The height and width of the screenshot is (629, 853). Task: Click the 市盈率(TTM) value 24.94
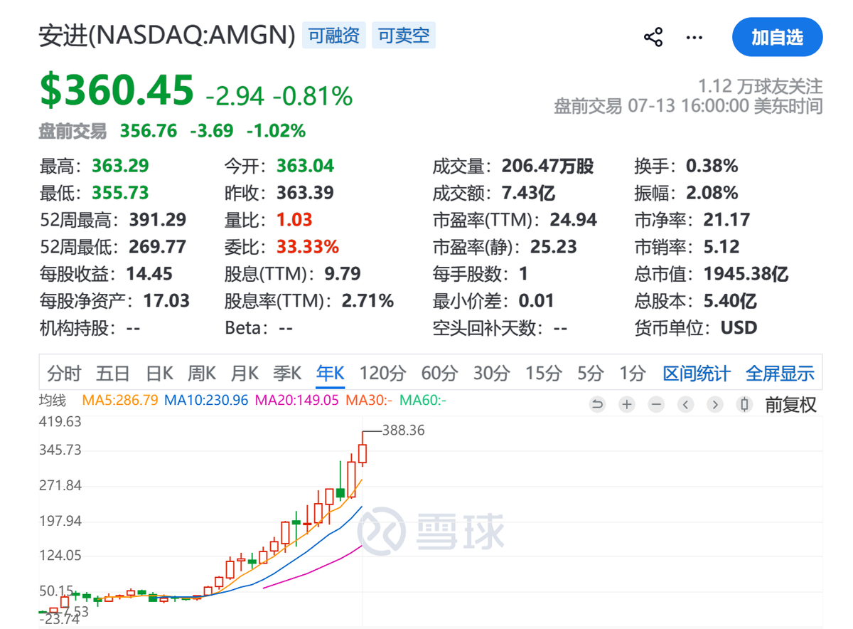[x=573, y=220]
